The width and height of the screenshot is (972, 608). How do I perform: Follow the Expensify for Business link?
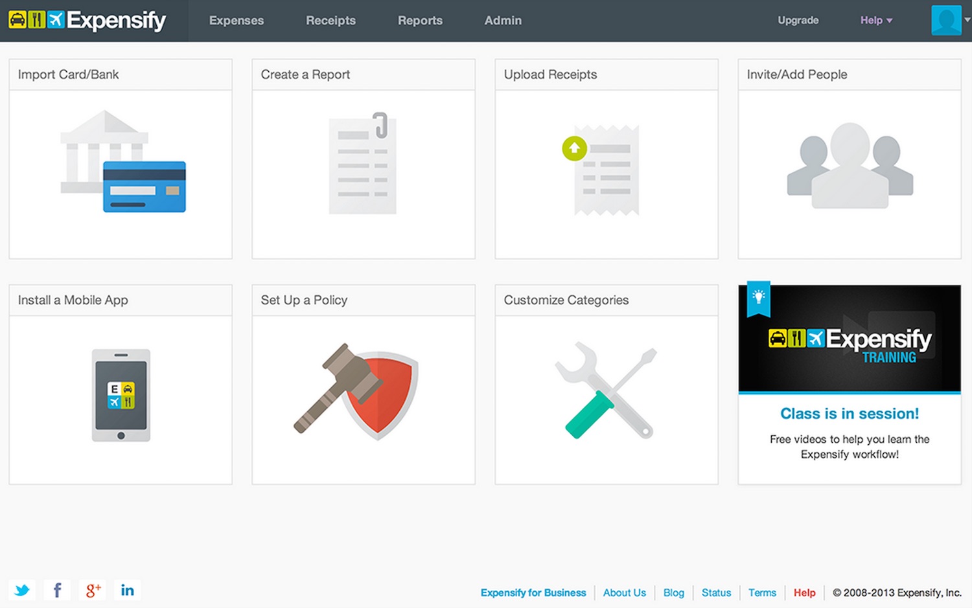click(x=533, y=592)
